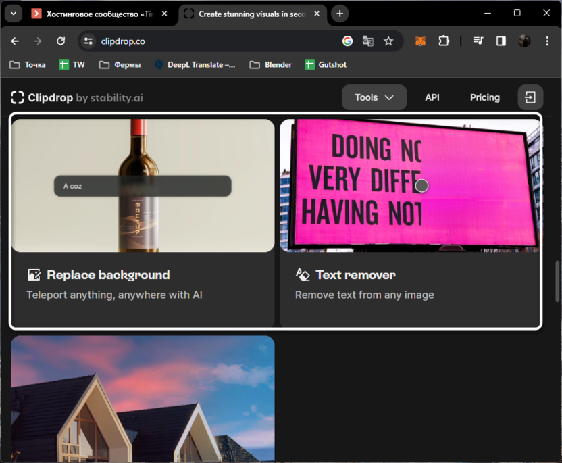Viewport: 562px width, 463px height.
Task: Open the side panel icon
Action: coord(501,41)
